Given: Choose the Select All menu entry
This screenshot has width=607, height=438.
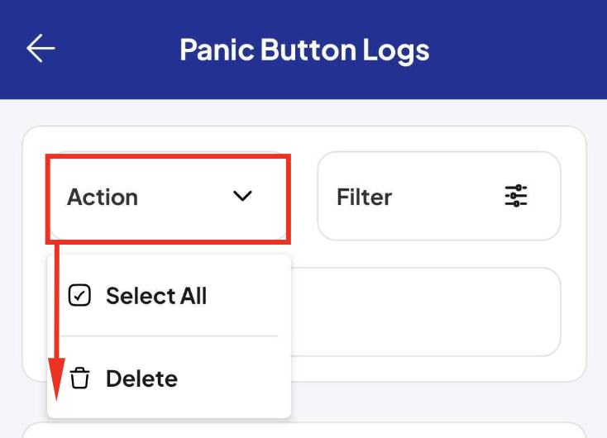Looking at the screenshot, I should pos(170,296).
